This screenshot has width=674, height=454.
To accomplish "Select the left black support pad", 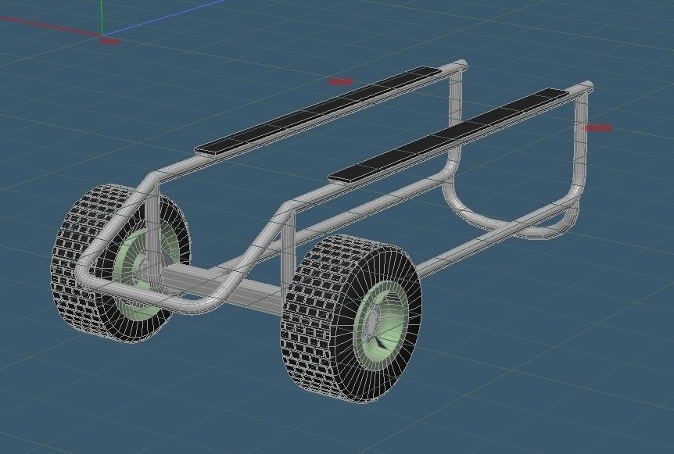I will pos(318,110).
